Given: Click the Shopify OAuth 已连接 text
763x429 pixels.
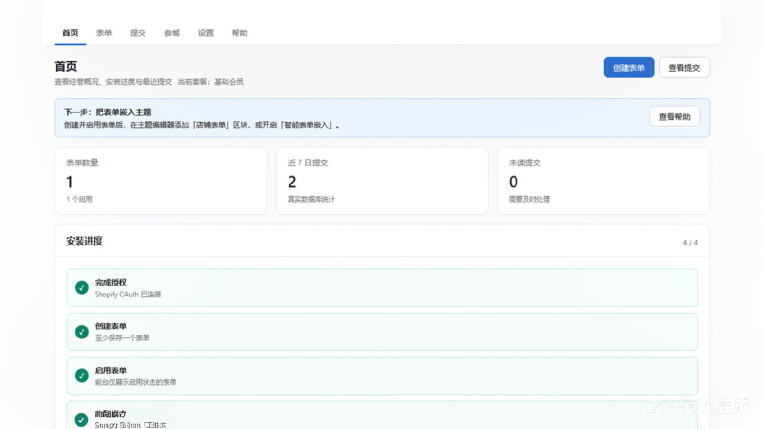Looking at the screenshot, I should [128, 295].
